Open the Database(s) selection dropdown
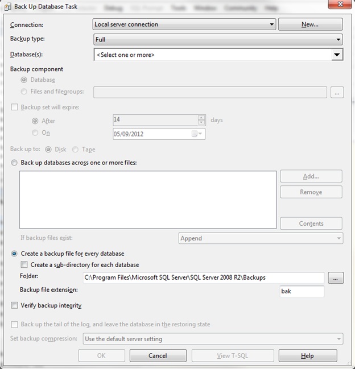 click(218, 55)
